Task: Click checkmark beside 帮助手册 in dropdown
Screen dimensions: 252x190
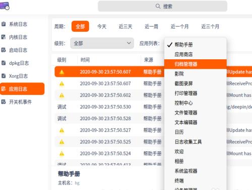Action: [170, 45]
